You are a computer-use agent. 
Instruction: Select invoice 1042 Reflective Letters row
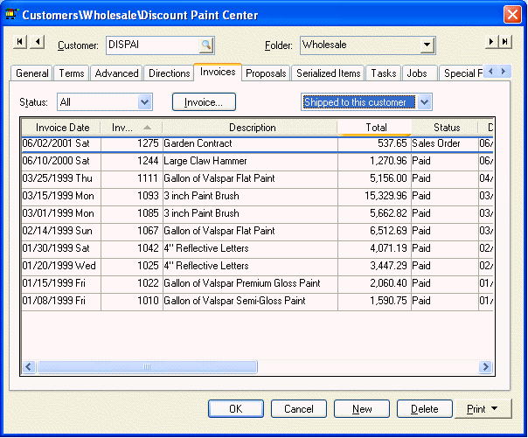click(x=257, y=249)
